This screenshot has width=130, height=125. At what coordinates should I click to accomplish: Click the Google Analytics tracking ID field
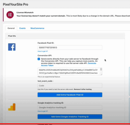click(70, 108)
